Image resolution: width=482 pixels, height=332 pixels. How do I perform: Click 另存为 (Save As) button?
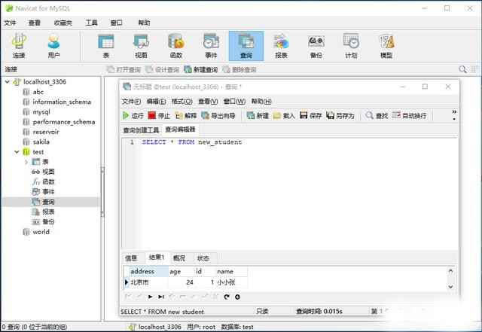[x=340, y=116]
